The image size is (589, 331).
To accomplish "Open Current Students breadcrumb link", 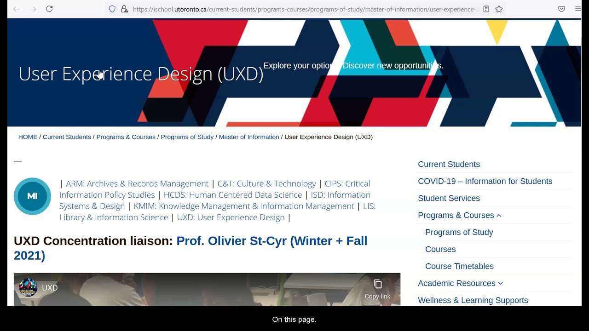I will (x=67, y=137).
